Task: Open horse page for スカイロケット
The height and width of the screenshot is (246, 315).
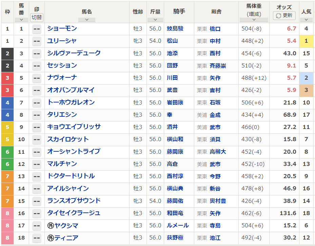Action: 68,139
